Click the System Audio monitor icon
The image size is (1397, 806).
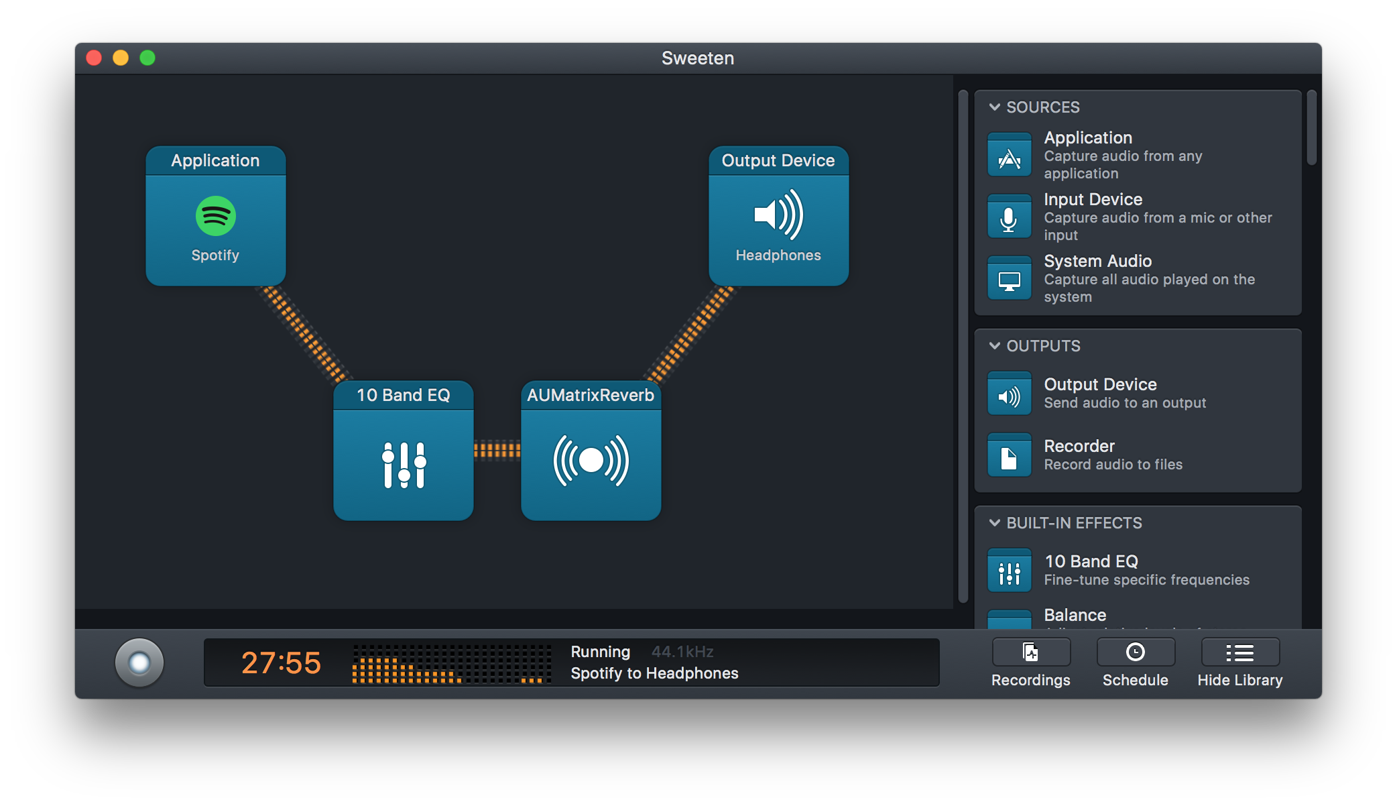(1009, 278)
